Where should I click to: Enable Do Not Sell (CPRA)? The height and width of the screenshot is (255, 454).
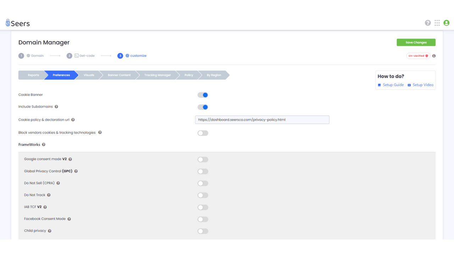(x=203, y=183)
